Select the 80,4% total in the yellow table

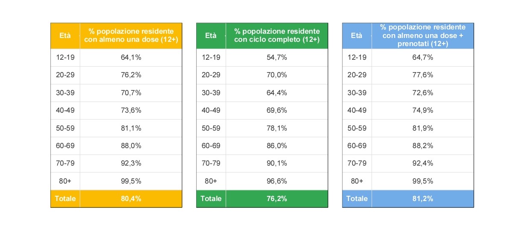tap(131, 199)
